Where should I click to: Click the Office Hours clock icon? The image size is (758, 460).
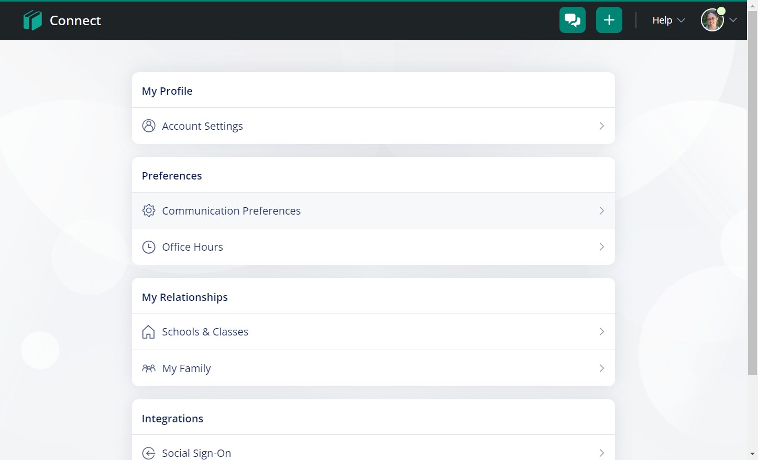(149, 247)
